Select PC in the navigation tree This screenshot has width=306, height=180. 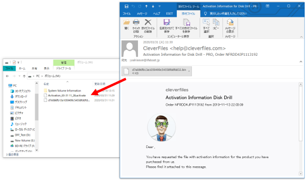click(x=13, y=86)
